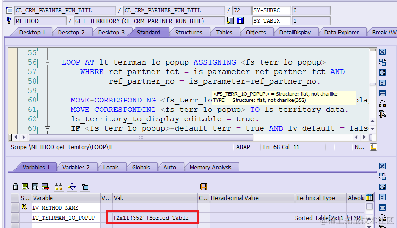The height and width of the screenshot is (228, 397).
Task: Open the Memory Analysis tab
Action: 211,167
